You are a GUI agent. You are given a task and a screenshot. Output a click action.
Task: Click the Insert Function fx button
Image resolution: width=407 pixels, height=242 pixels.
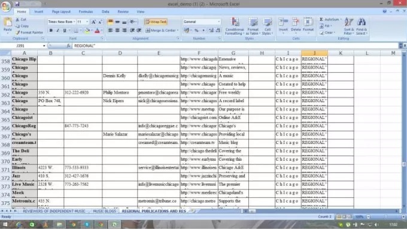pos(68,46)
